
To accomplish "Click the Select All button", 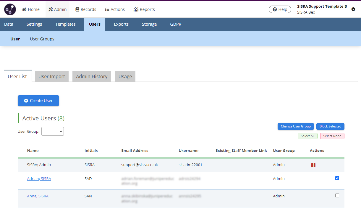I will [x=307, y=136].
